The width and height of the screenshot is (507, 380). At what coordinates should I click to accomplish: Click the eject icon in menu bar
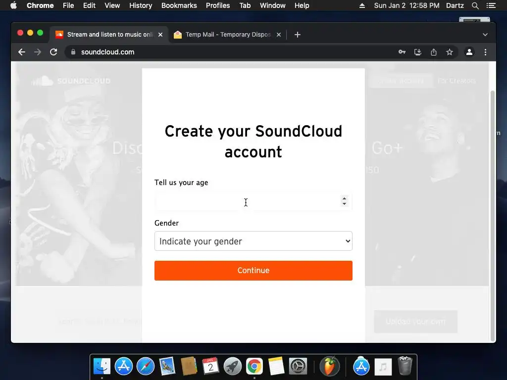(x=362, y=5)
